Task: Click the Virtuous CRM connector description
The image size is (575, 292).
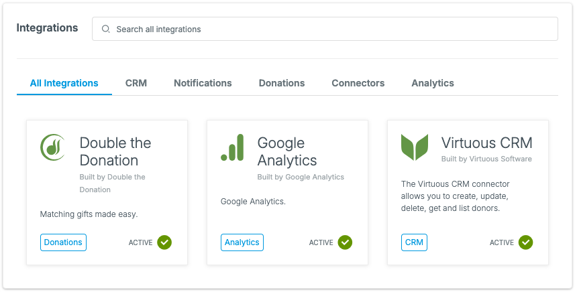Action: pyautogui.click(x=455, y=196)
